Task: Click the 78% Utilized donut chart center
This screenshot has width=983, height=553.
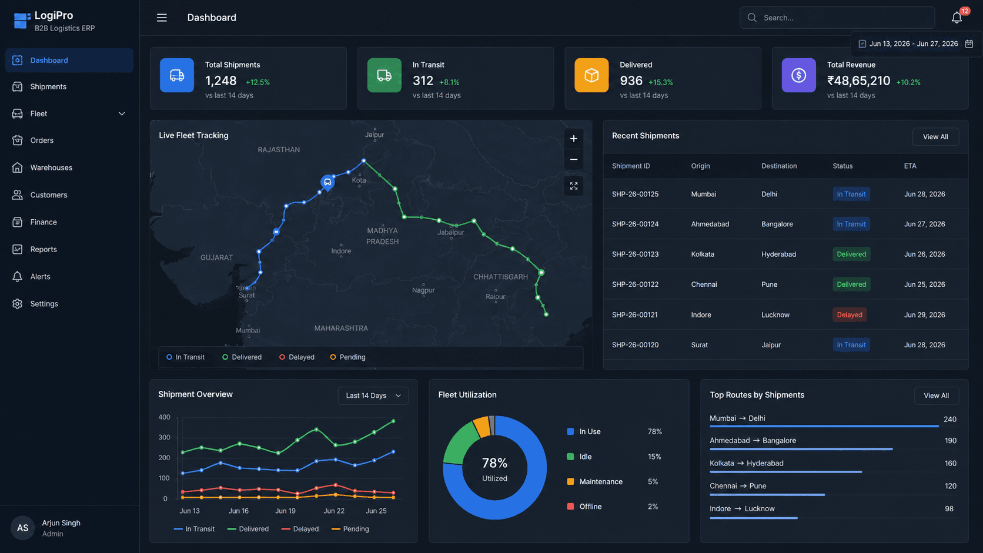Action: pos(495,469)
